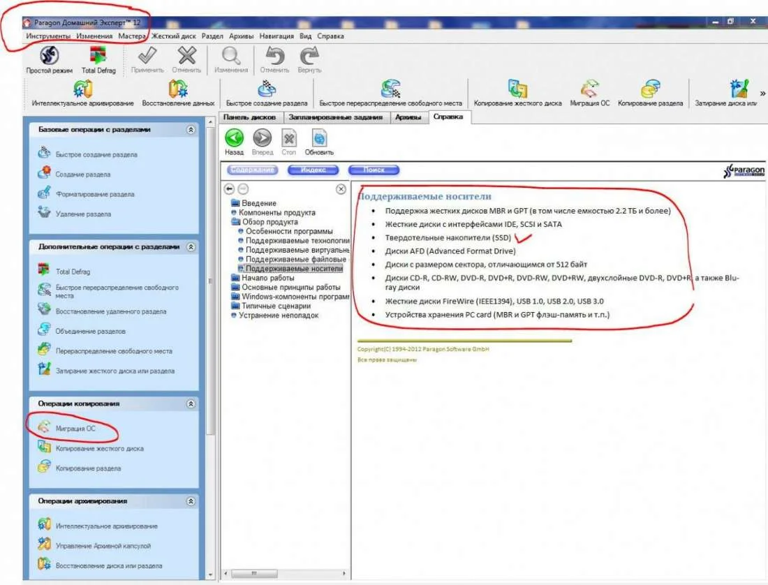Click the Вперед forward help button

(263, 142)
